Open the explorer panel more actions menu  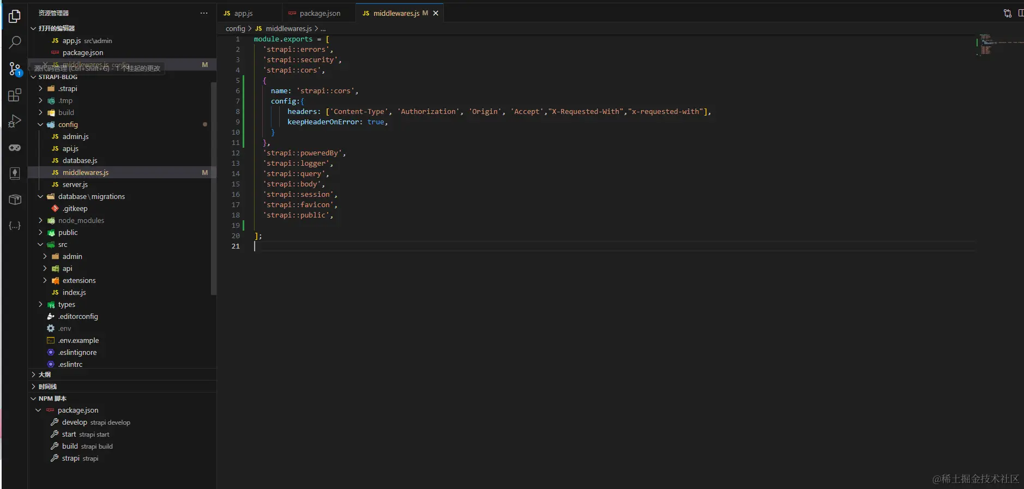[x=204, y=13]
